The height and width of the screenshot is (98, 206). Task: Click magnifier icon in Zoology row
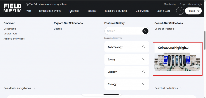click(144, 84)
